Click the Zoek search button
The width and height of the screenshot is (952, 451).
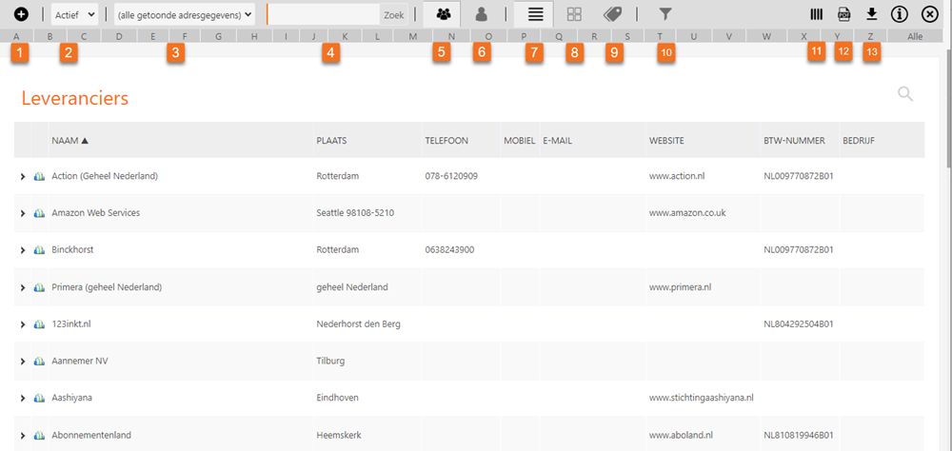click(x=394, y=14)
